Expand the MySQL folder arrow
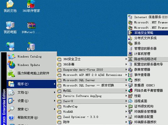168x125 pixels. 126,91
